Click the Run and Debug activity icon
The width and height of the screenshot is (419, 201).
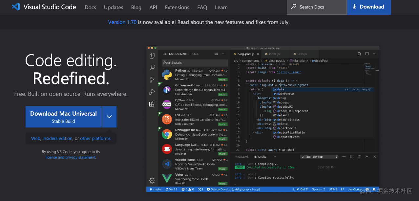pyautogui.click(x=152, y=92)
